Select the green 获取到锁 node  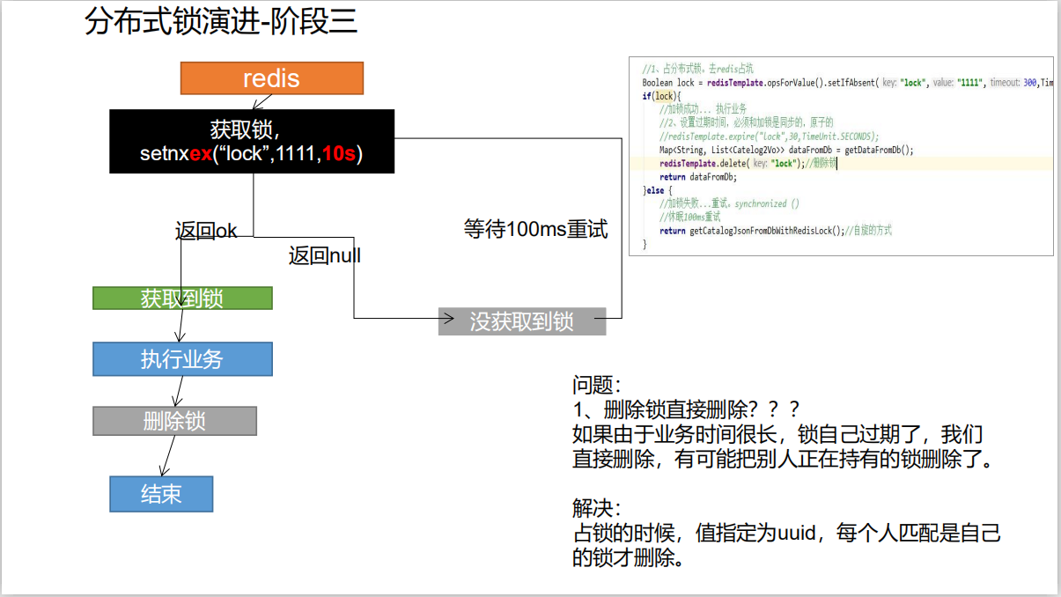[x=182, y=298]
